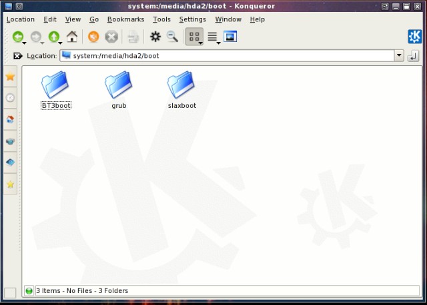The height and width of the screenshot is (305, 427).
Task: Click the KDE gear logo
Action: click(x=414, y=37)
